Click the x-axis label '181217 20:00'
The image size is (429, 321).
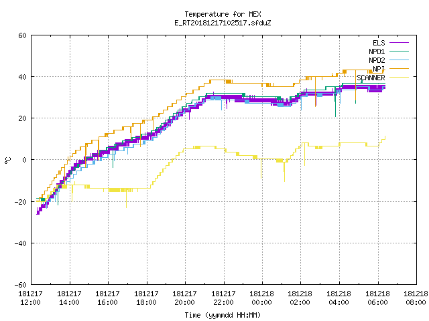tap(185, 298)
